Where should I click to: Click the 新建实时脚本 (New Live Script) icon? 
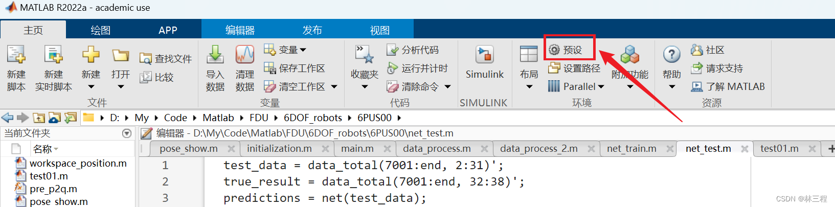pos(53,55)
